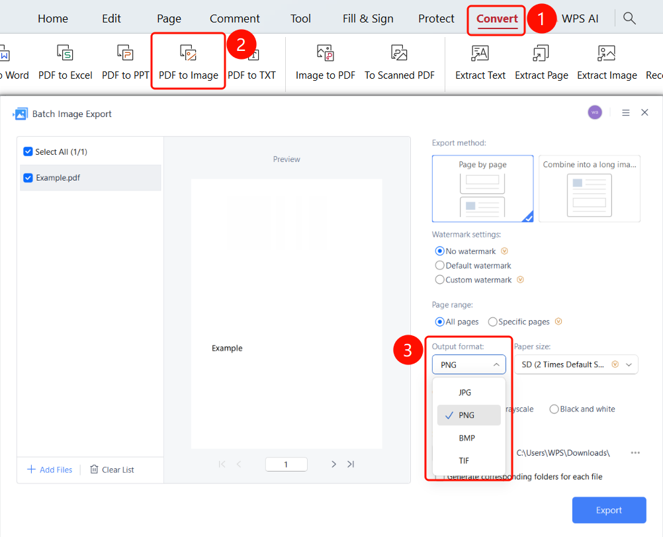The image size is (663, 537).
Task: Uncheck the Example.pdf file checkbox
Action: tap(28, 178)
